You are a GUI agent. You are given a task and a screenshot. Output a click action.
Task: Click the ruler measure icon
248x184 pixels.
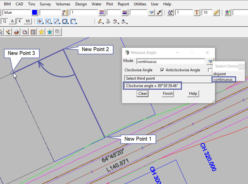(216, 12)
